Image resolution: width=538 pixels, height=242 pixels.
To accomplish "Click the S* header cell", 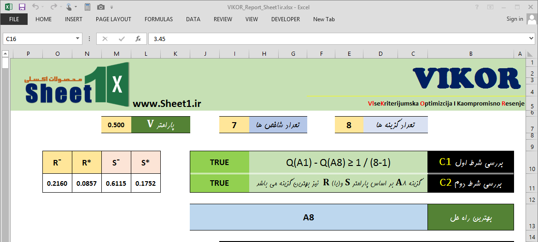I will [146, 162].
